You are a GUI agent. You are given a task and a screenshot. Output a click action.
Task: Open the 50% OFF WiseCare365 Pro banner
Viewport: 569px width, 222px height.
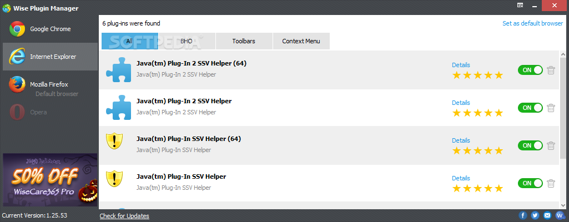(50, 180)
